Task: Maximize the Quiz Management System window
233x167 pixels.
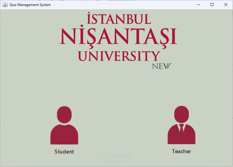Action: (x=212, y=4)
